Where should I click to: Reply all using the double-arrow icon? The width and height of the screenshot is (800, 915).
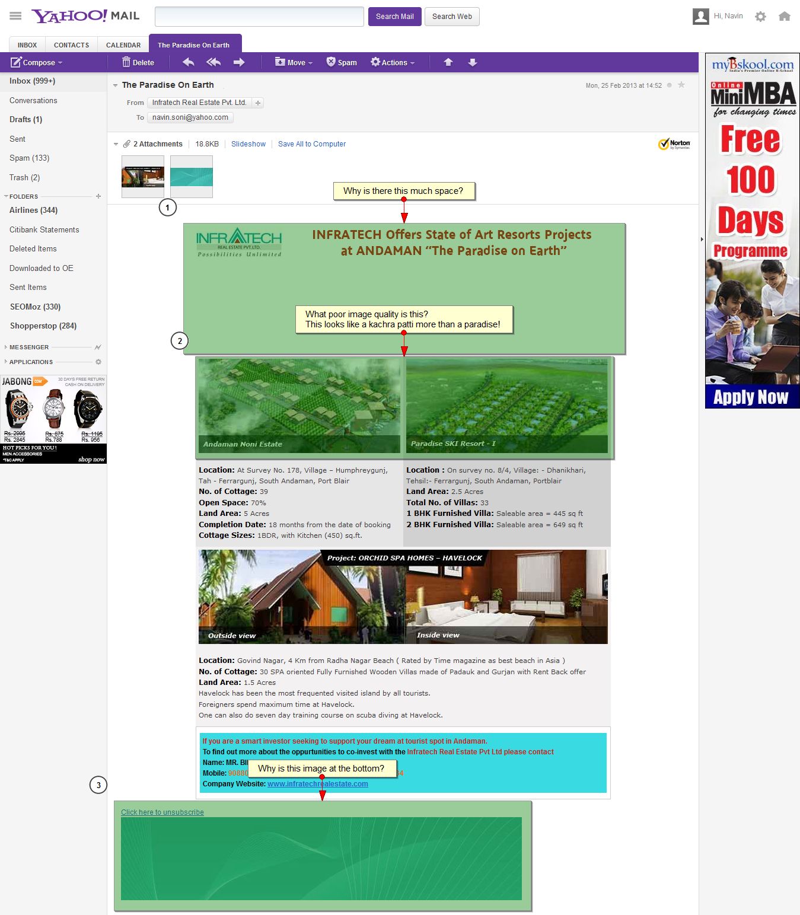tap(213, 62)
